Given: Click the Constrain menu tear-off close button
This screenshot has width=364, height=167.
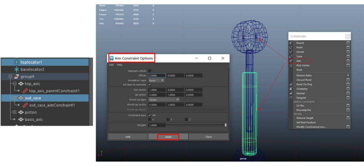Looking at the screenshot, I should pos(348,37).
